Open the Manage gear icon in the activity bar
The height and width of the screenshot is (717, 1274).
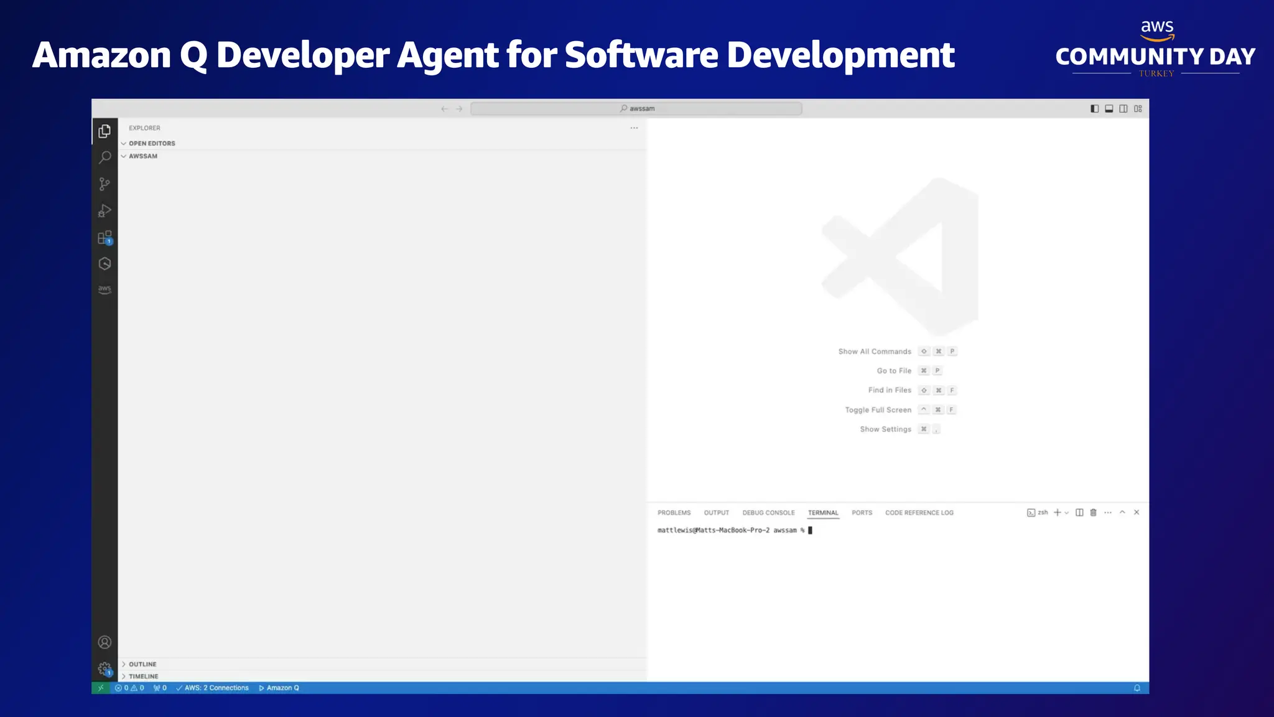(x=105, y=669)
